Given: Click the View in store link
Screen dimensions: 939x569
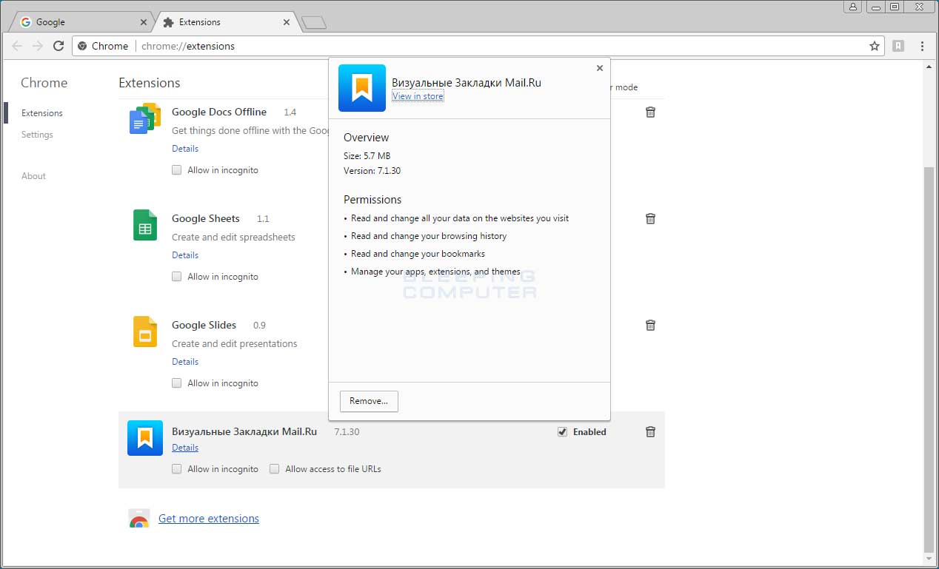Looking at the screenshot, I should 417,96.
